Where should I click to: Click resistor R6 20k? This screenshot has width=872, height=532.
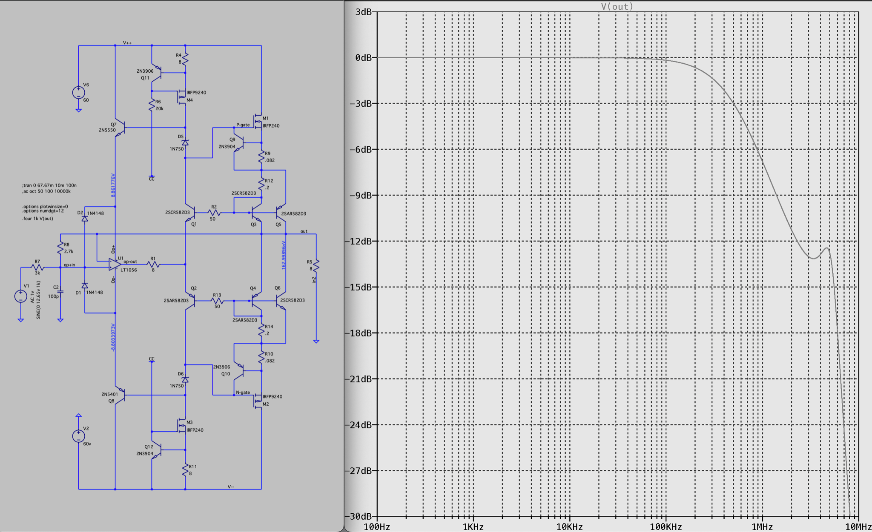[152, 105]
